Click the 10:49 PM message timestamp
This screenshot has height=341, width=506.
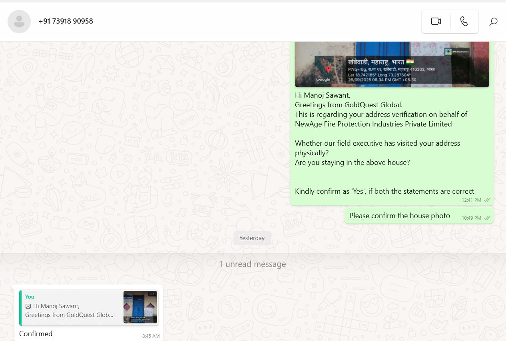click(x=471, y=218)
